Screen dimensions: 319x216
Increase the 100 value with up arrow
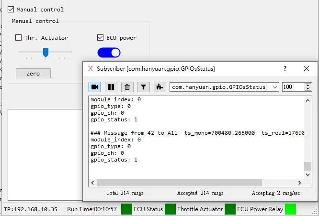[308, 85]
